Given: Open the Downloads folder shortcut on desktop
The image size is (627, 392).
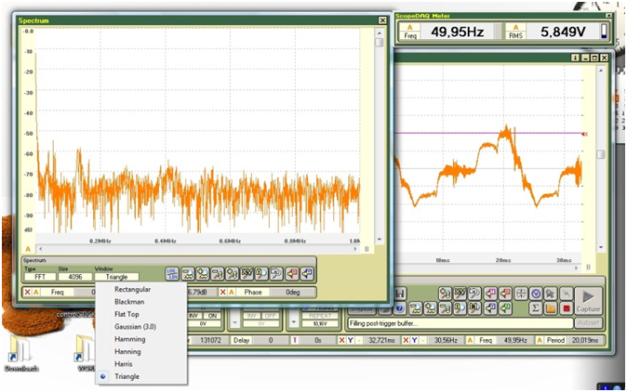Looking at the screenshot, I should point(21,353).
